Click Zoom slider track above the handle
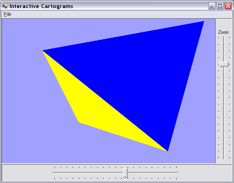 coord(224,48)
